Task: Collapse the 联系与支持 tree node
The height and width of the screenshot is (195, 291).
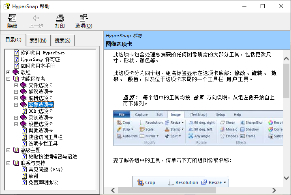Action: (8, 163)
